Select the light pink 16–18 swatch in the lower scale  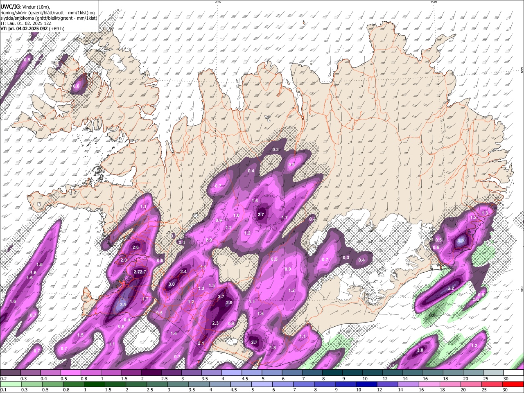click(x=429, y=384)
